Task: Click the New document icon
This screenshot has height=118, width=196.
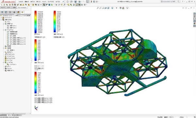Action: point(68,2)
